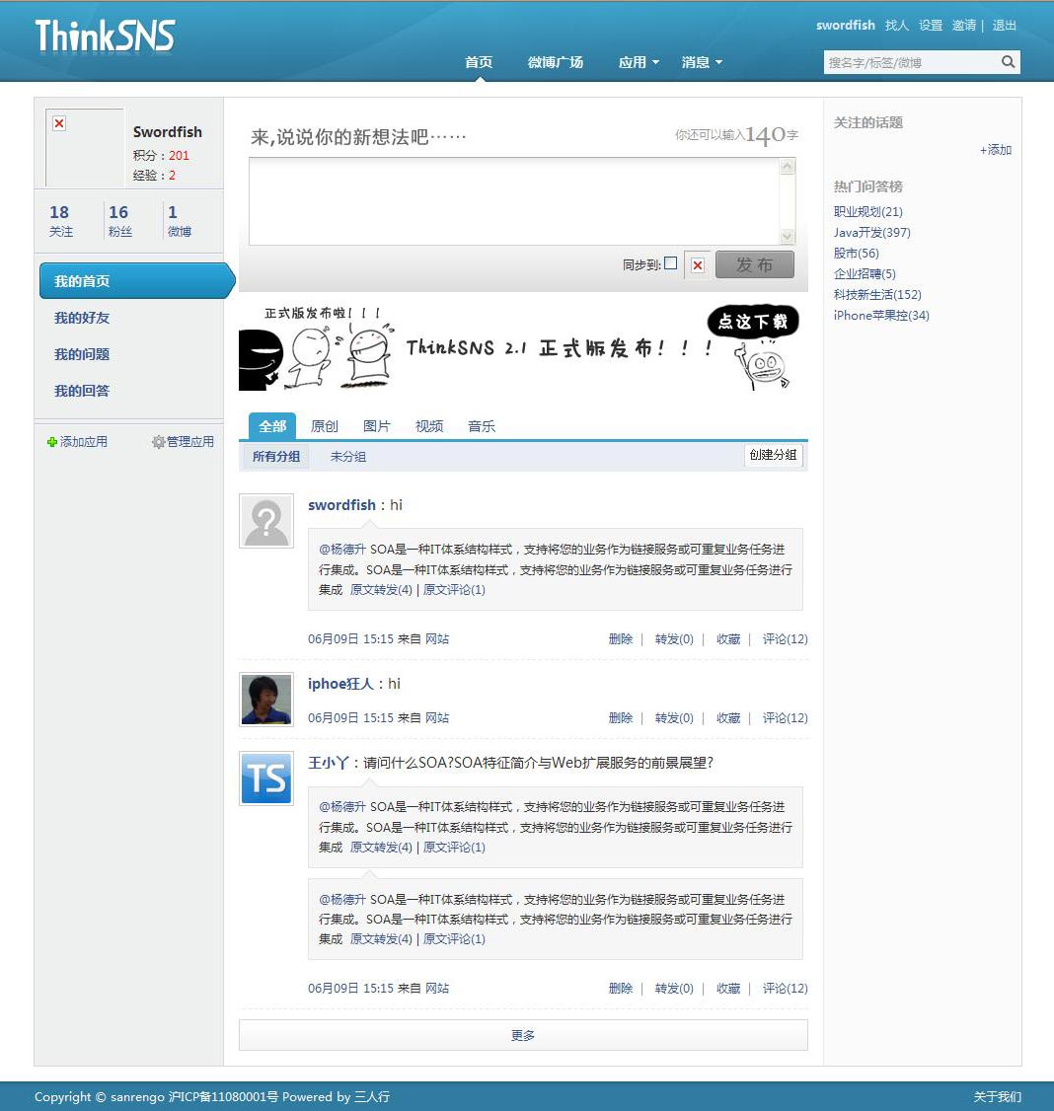View the 18 关注 following count
The width and height of the screenshot is (1054, 1111).
60,220
